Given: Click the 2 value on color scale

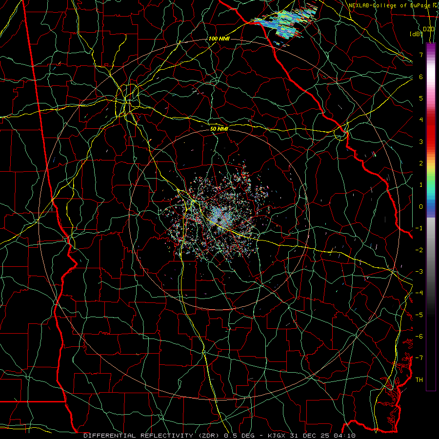Looking at the screenshot, I should click(421, 163).
